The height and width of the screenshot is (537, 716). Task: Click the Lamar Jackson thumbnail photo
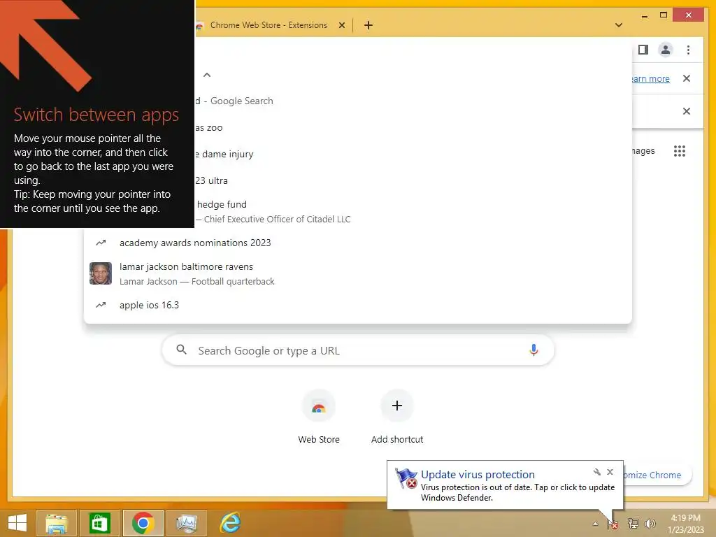pos(101,273)
